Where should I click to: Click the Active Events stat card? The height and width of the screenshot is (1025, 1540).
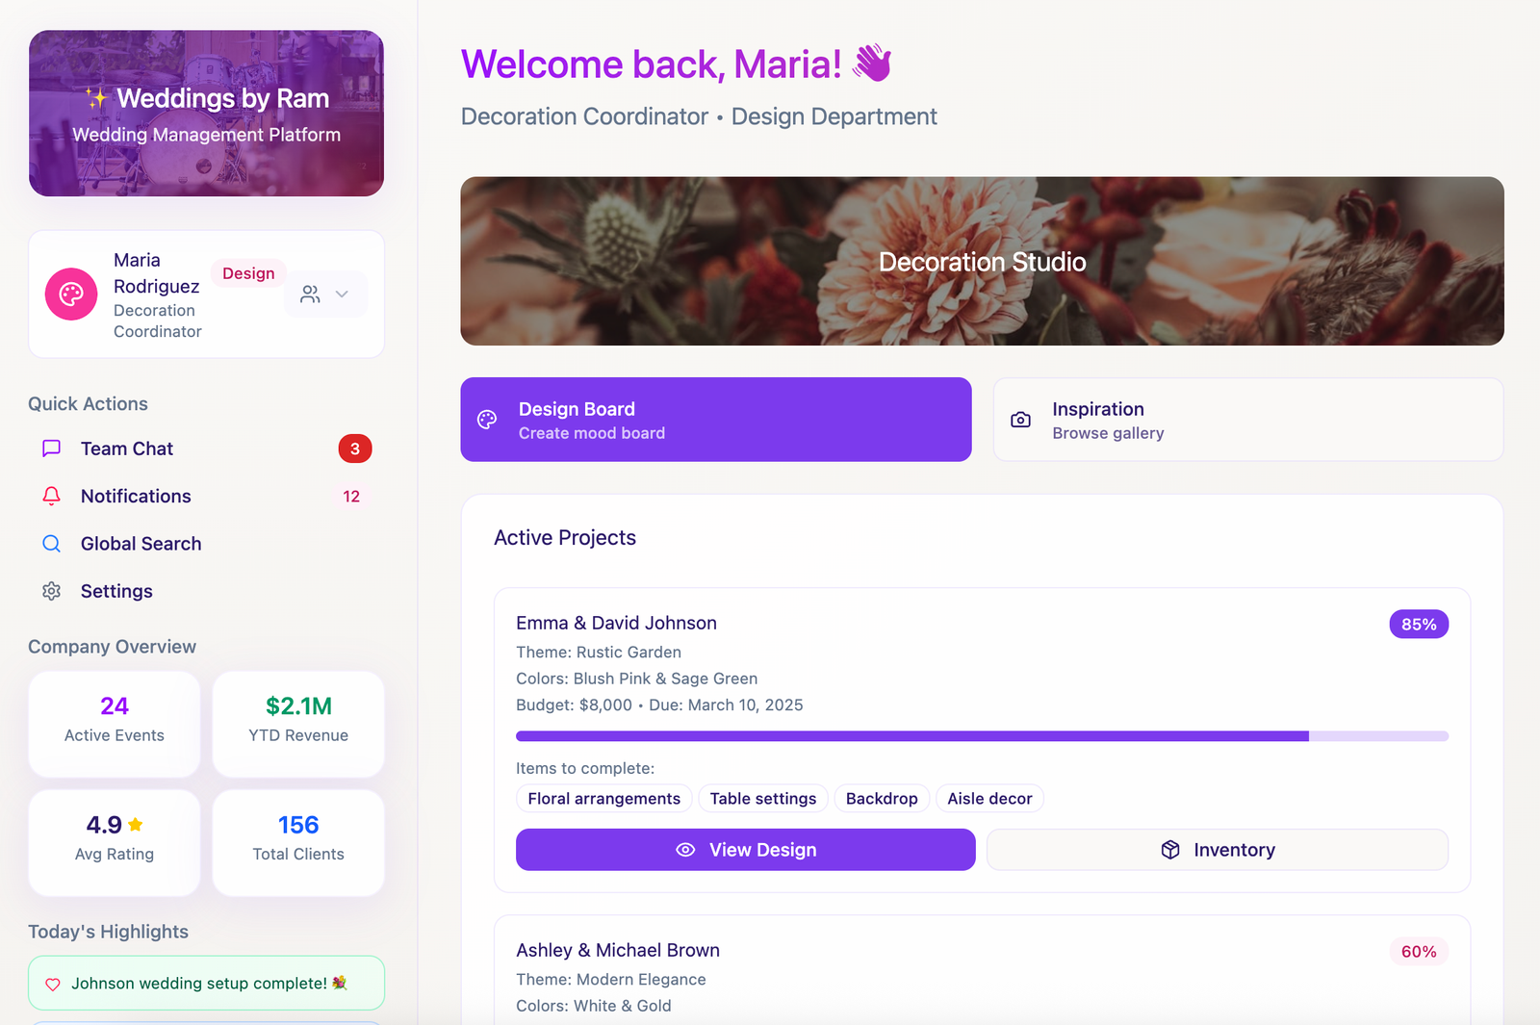click(115, 724)
